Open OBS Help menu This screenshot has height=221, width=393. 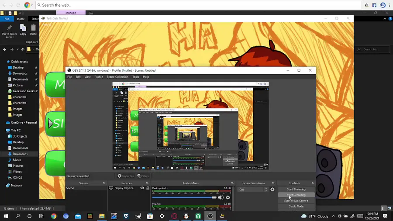(x=146, y=77)
